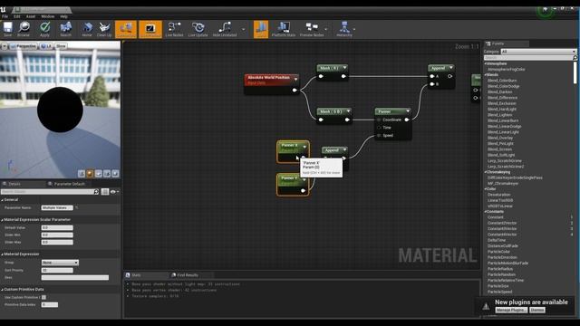Image resolution: width=580 pixels, height=326 pixels.
Task: Select plane preview mesh icon
Action: [99, 173]
